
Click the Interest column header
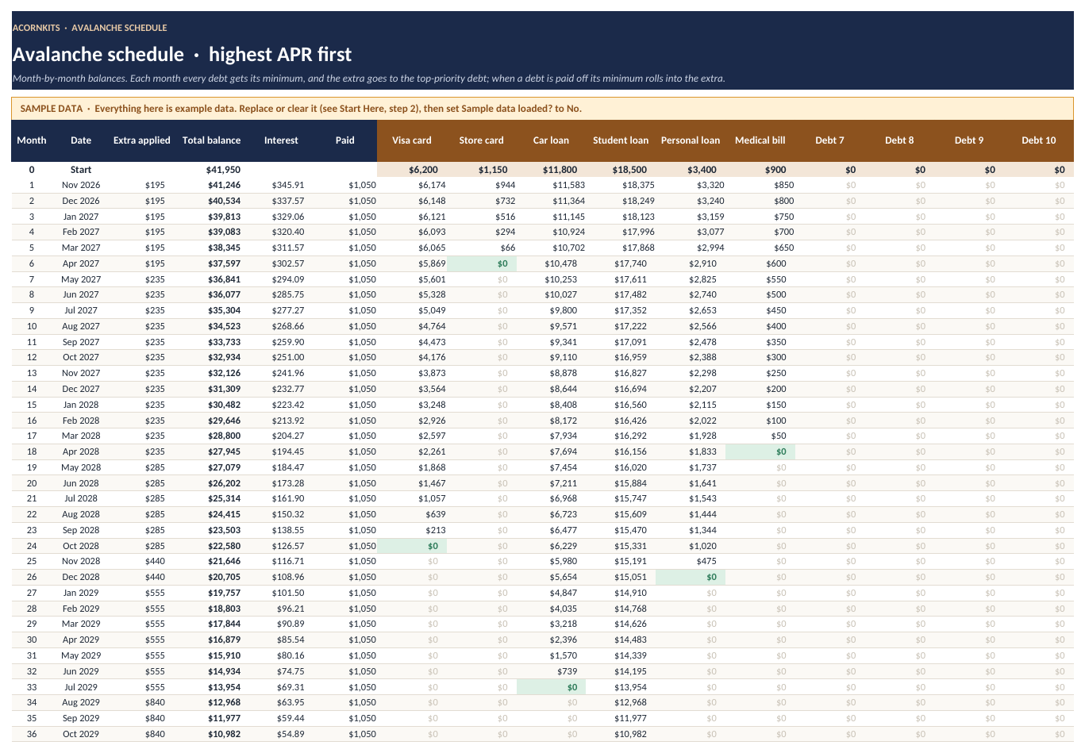click(x=281, y=140)
